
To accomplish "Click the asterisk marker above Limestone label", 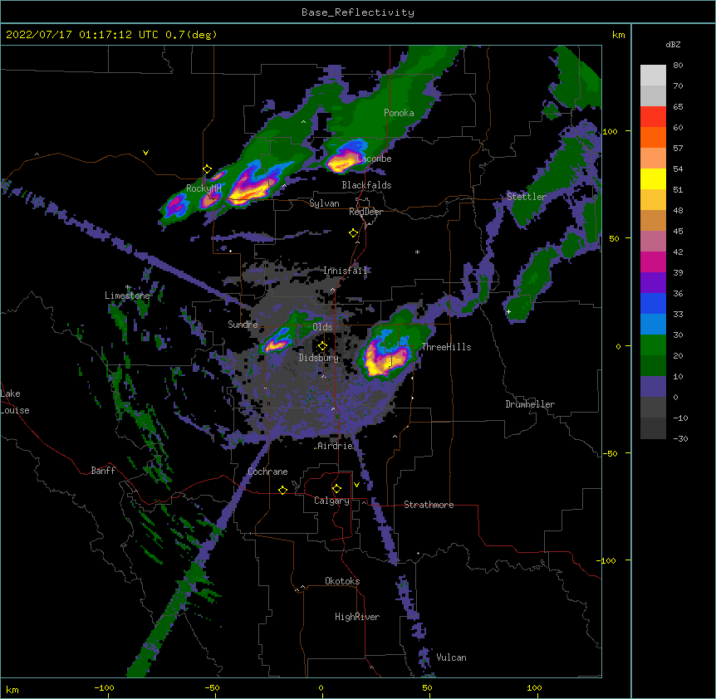I will pyautogui.click(x=128, y=287).
